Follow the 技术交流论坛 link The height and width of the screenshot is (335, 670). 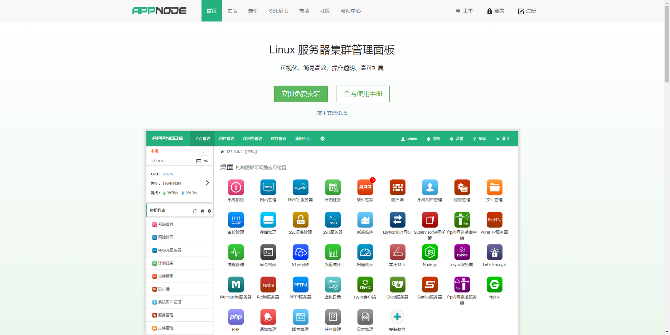click(332, 113)
